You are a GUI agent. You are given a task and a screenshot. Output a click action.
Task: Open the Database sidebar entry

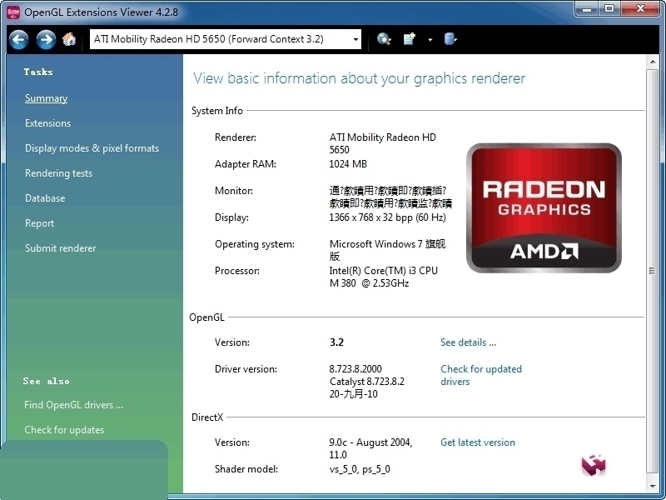coord(45,198)
